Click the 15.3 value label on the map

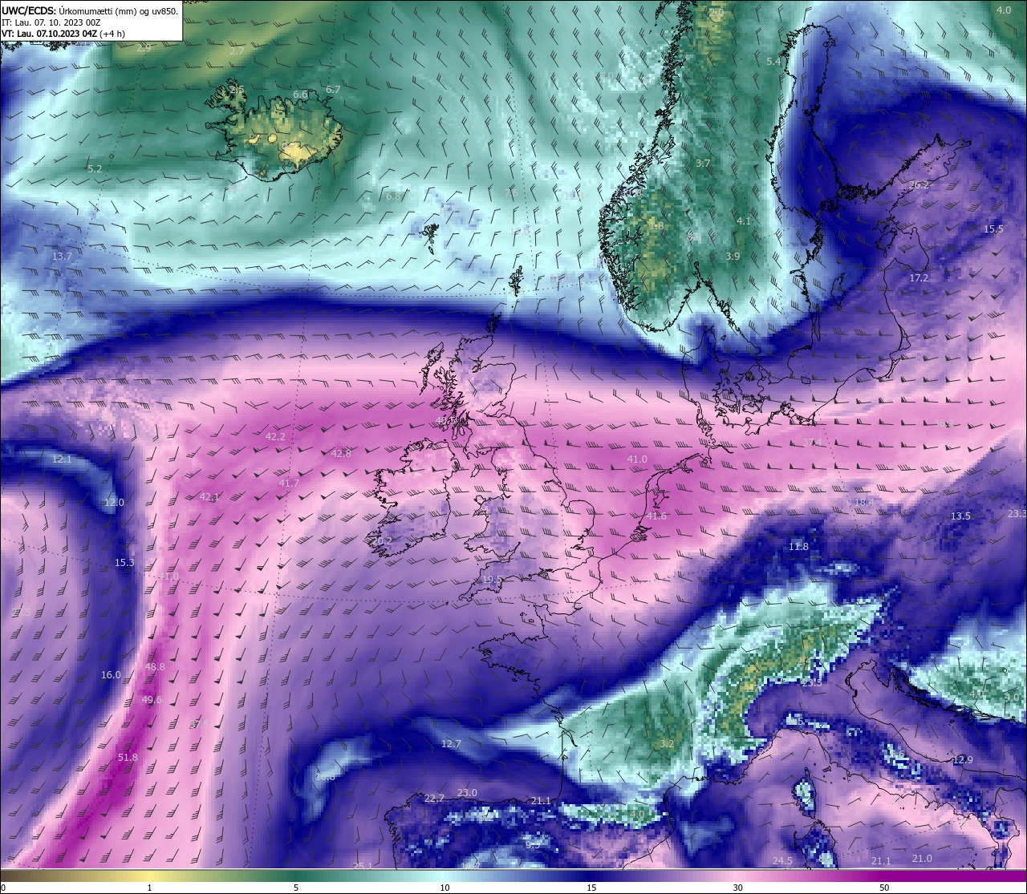(124, 562)
